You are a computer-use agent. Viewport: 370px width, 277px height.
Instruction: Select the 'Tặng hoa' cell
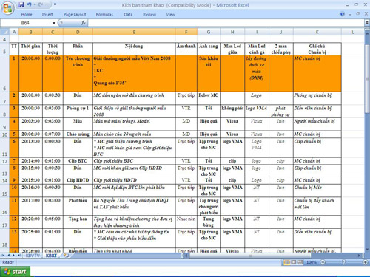(x=78, y=222)
